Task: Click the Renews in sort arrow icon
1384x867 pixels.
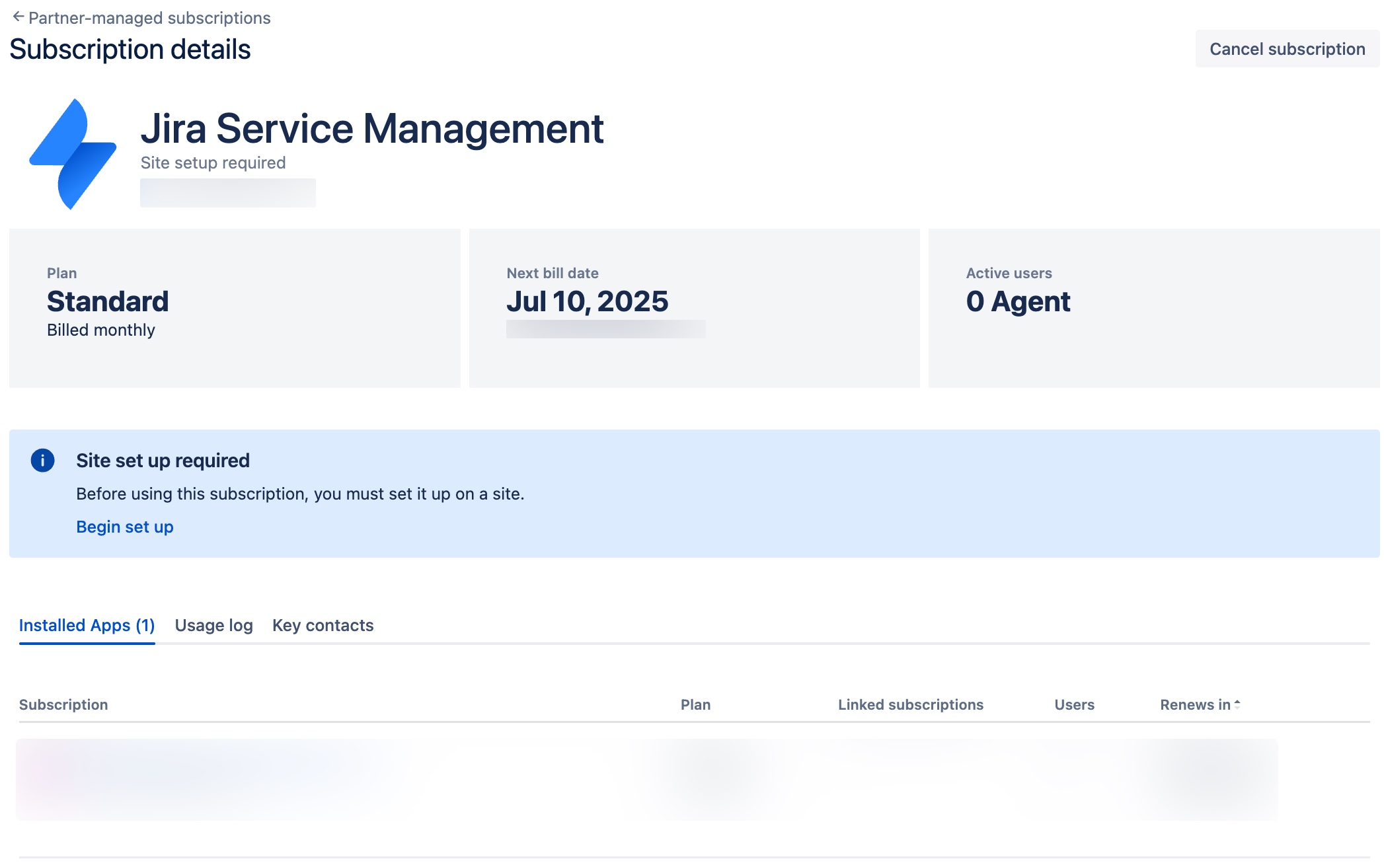Action: coord(1237,704)
